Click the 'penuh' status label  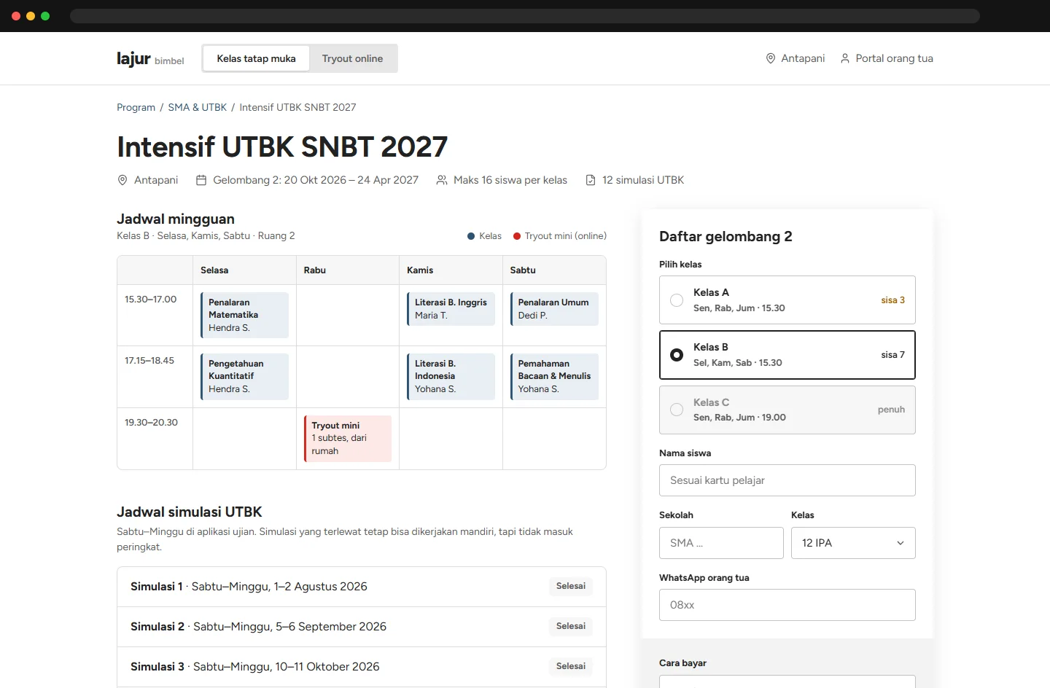(891, 410)
